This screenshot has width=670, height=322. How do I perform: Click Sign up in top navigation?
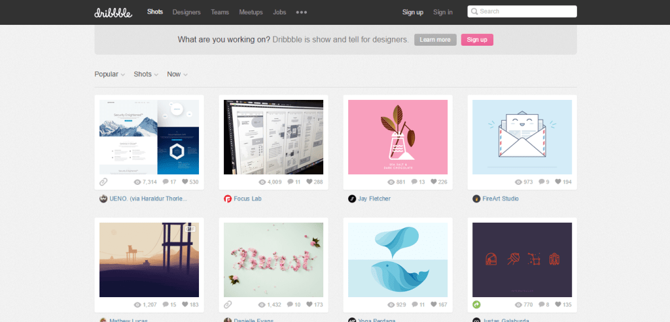413,12
